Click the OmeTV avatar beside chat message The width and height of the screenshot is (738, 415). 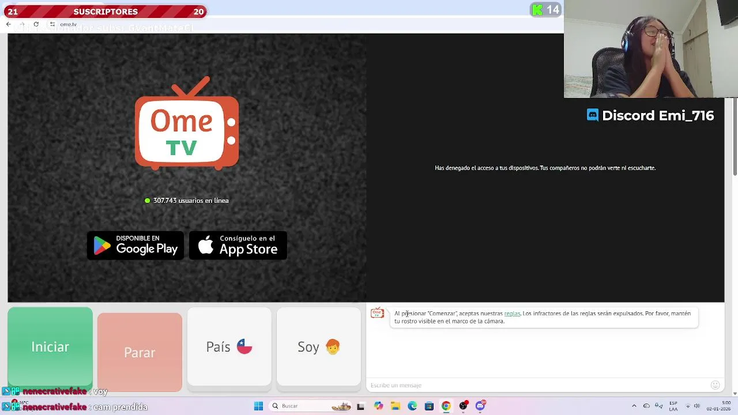pos(377,313)
